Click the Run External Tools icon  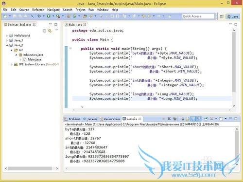58,16
